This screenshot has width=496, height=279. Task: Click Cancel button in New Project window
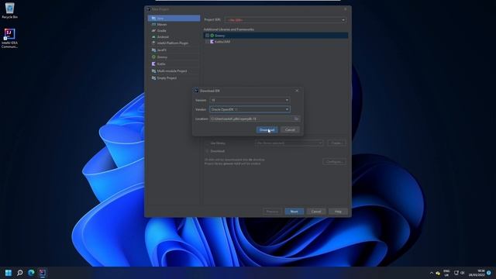pos(316,212)
